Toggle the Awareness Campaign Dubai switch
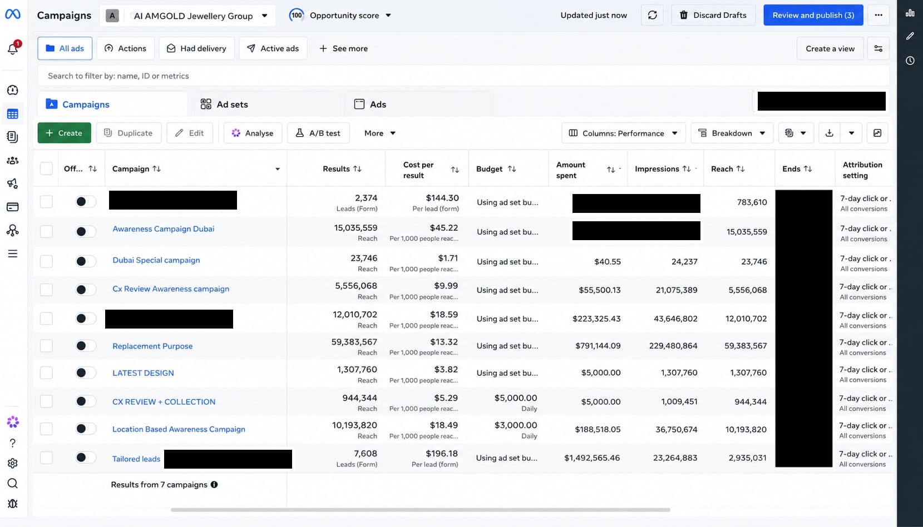Screen dimensions: 923x527 (x=86, y=231)
